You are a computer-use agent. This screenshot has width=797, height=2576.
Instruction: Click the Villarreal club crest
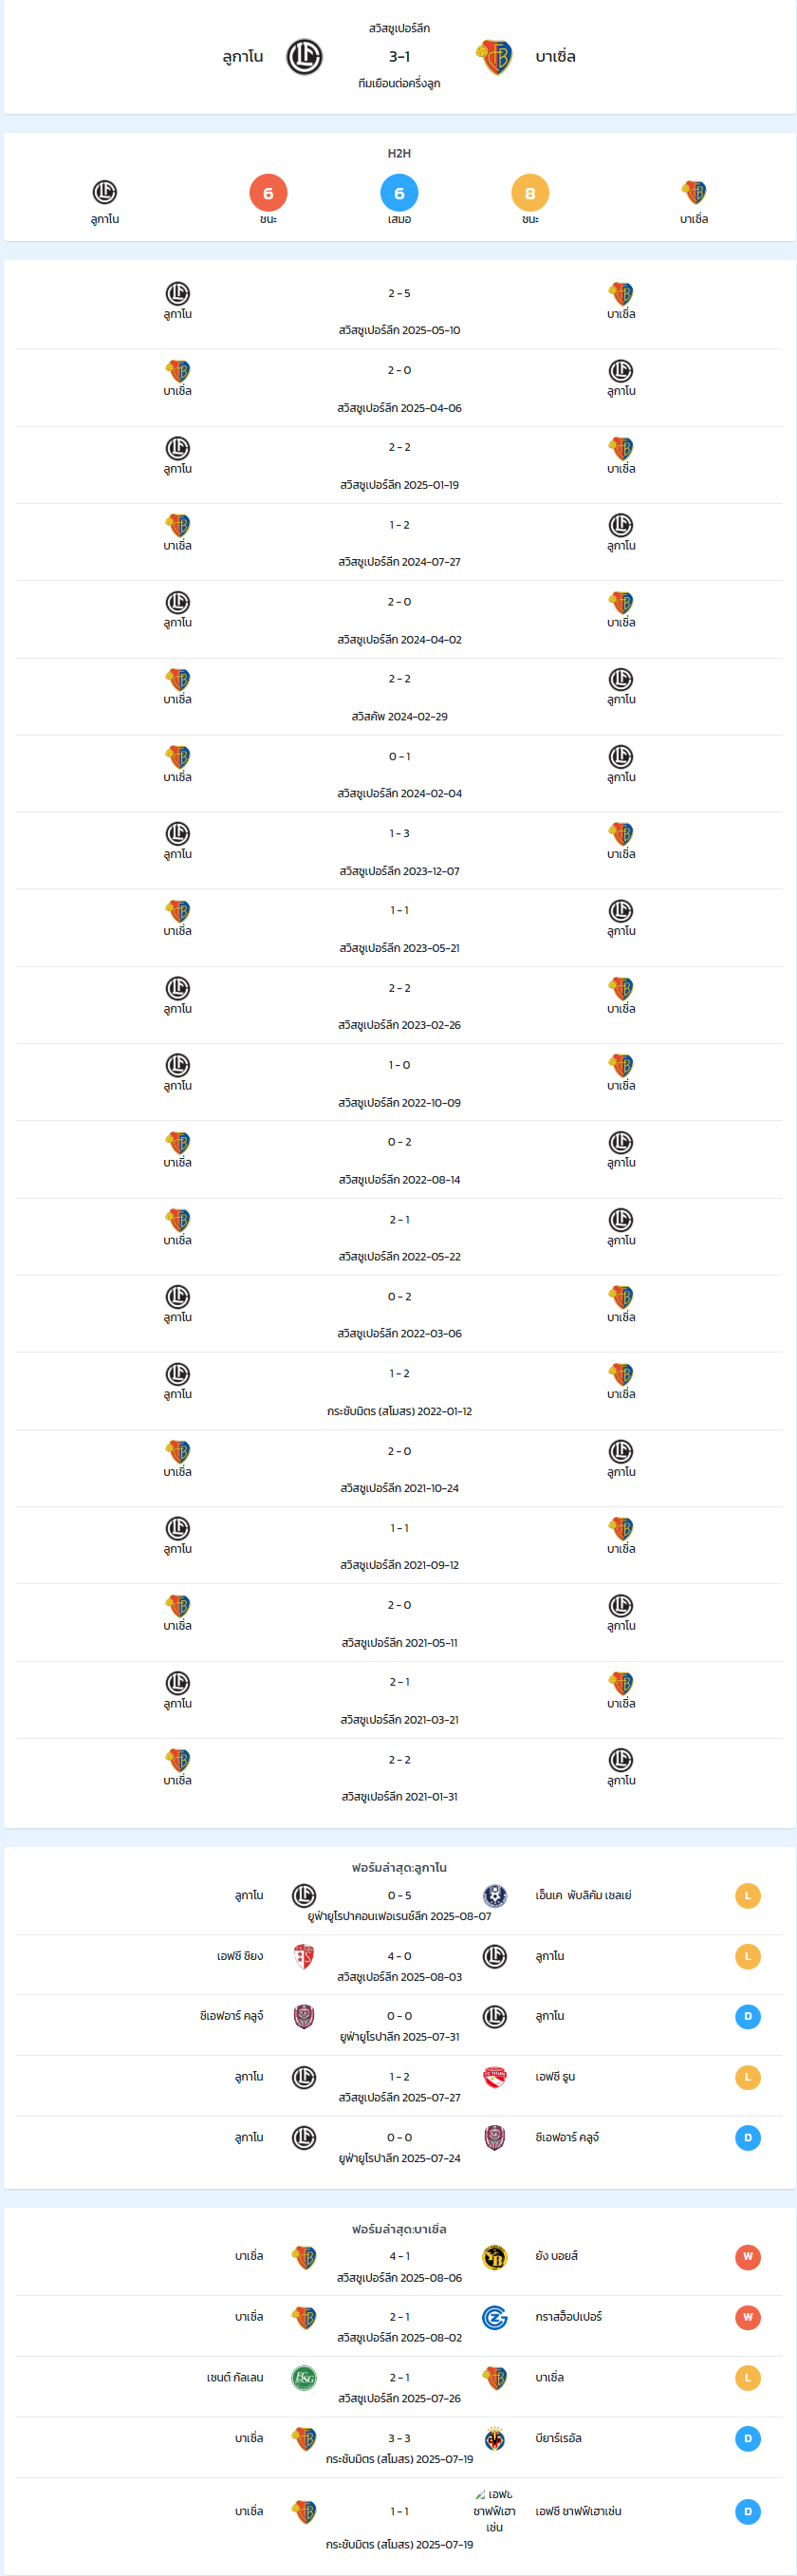click(495, 2438)
